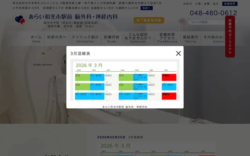Image resolution: width=250 pixels, height=156 pixels.
Task: Click the Instagram icon in header
Action: 182,22
